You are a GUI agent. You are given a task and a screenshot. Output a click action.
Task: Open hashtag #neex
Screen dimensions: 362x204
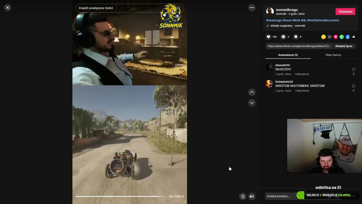(x=287, y=20)
